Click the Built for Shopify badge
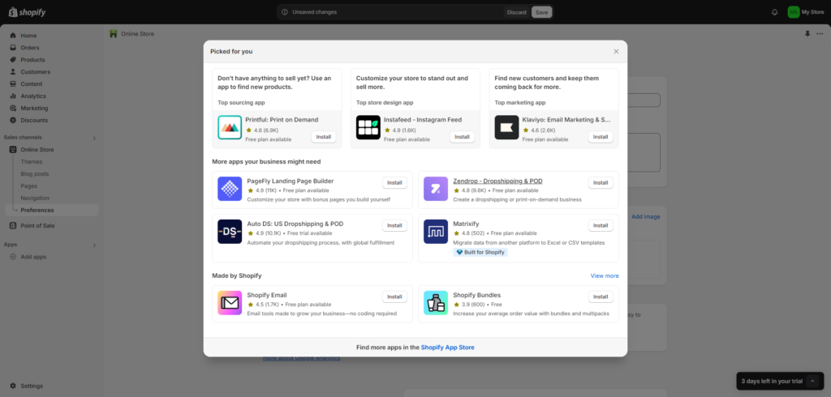Image resolution: width=831 pixels, height=397 pixels. pos(480,253)
